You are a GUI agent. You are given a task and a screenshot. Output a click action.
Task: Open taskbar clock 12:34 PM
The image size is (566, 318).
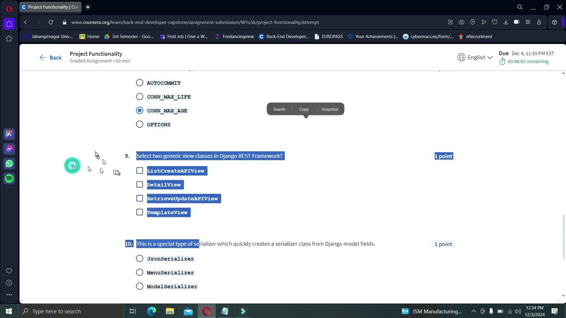[x=535, y=311]
